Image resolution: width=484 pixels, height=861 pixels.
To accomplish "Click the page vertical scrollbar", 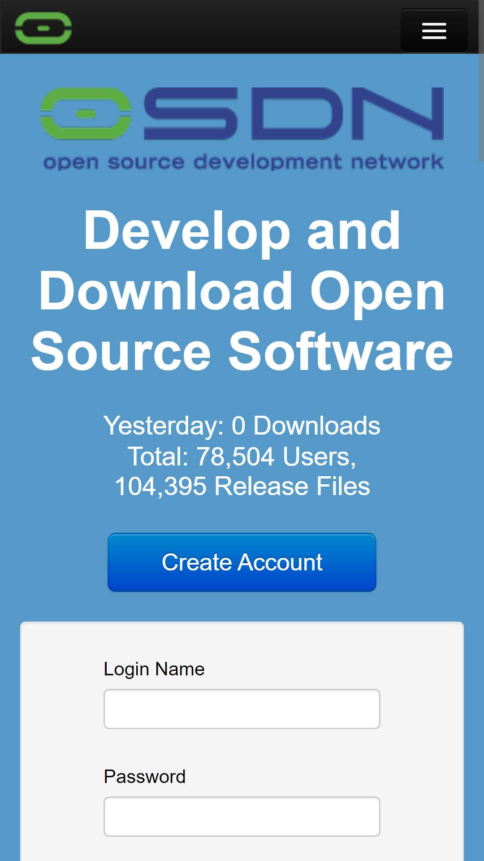I will (481, 81).
